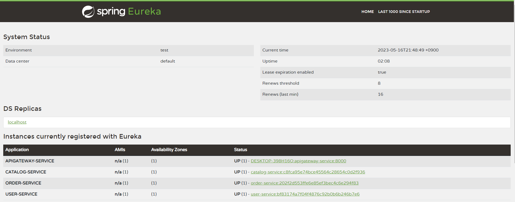Click the Renews (last min) label

pos(280,94)
